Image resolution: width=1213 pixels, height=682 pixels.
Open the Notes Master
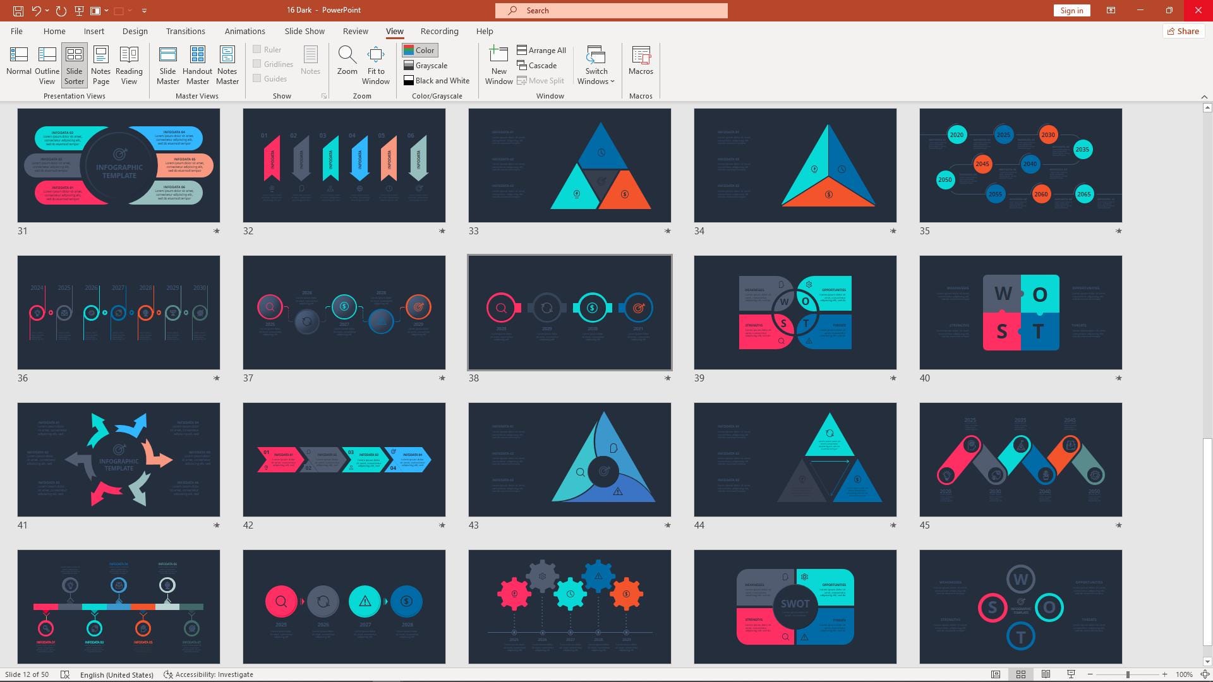click(227, 65)
